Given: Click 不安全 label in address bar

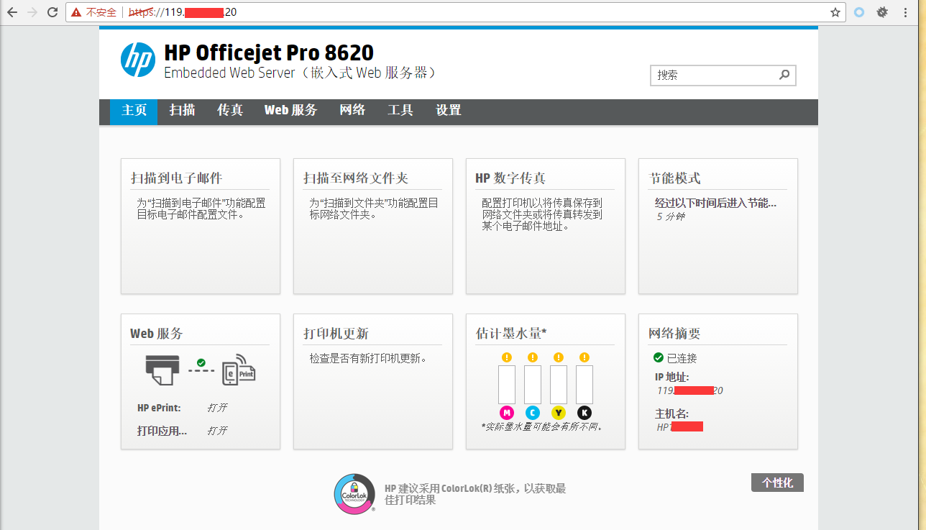Looking at the screenshot, I should pyautogui.click(x=101, y=12).
